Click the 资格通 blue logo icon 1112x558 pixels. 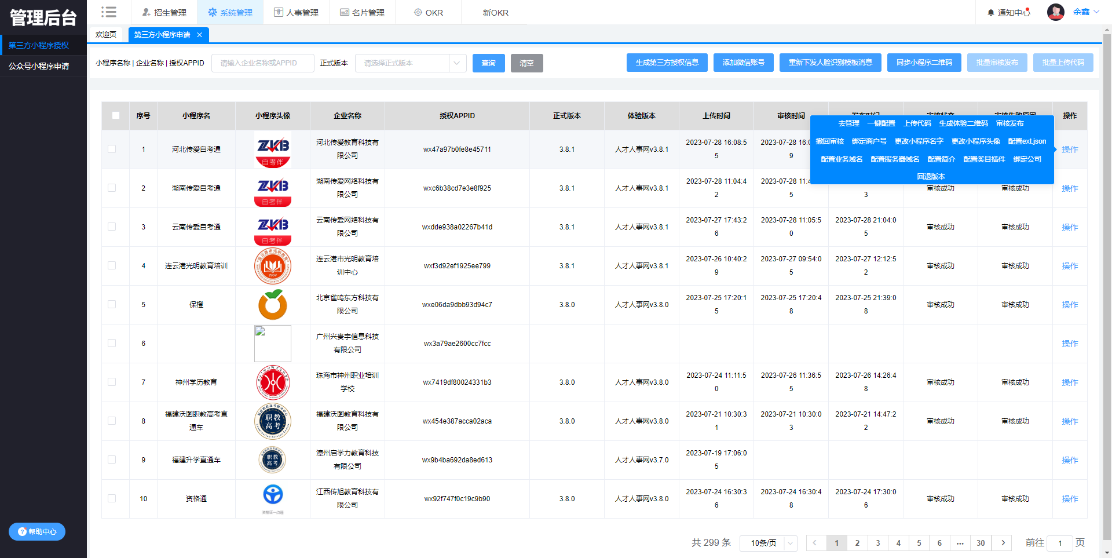[x=273, y=495]
